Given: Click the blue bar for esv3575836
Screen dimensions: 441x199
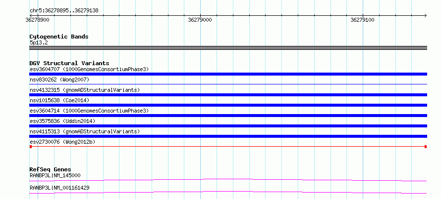Looking at the screenshot, I should [228, 126].
